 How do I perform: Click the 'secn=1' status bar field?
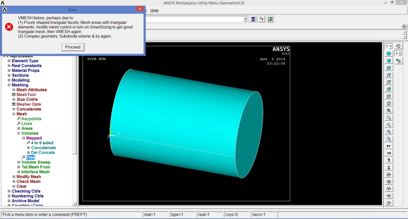point(264,215)
